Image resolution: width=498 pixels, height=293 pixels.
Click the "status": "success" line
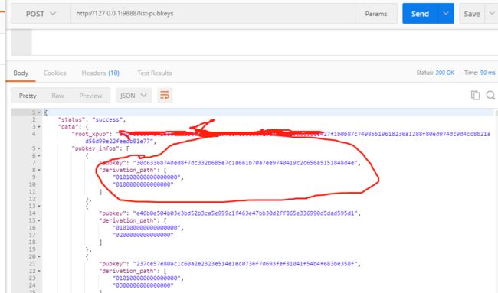tap(92, 119)
